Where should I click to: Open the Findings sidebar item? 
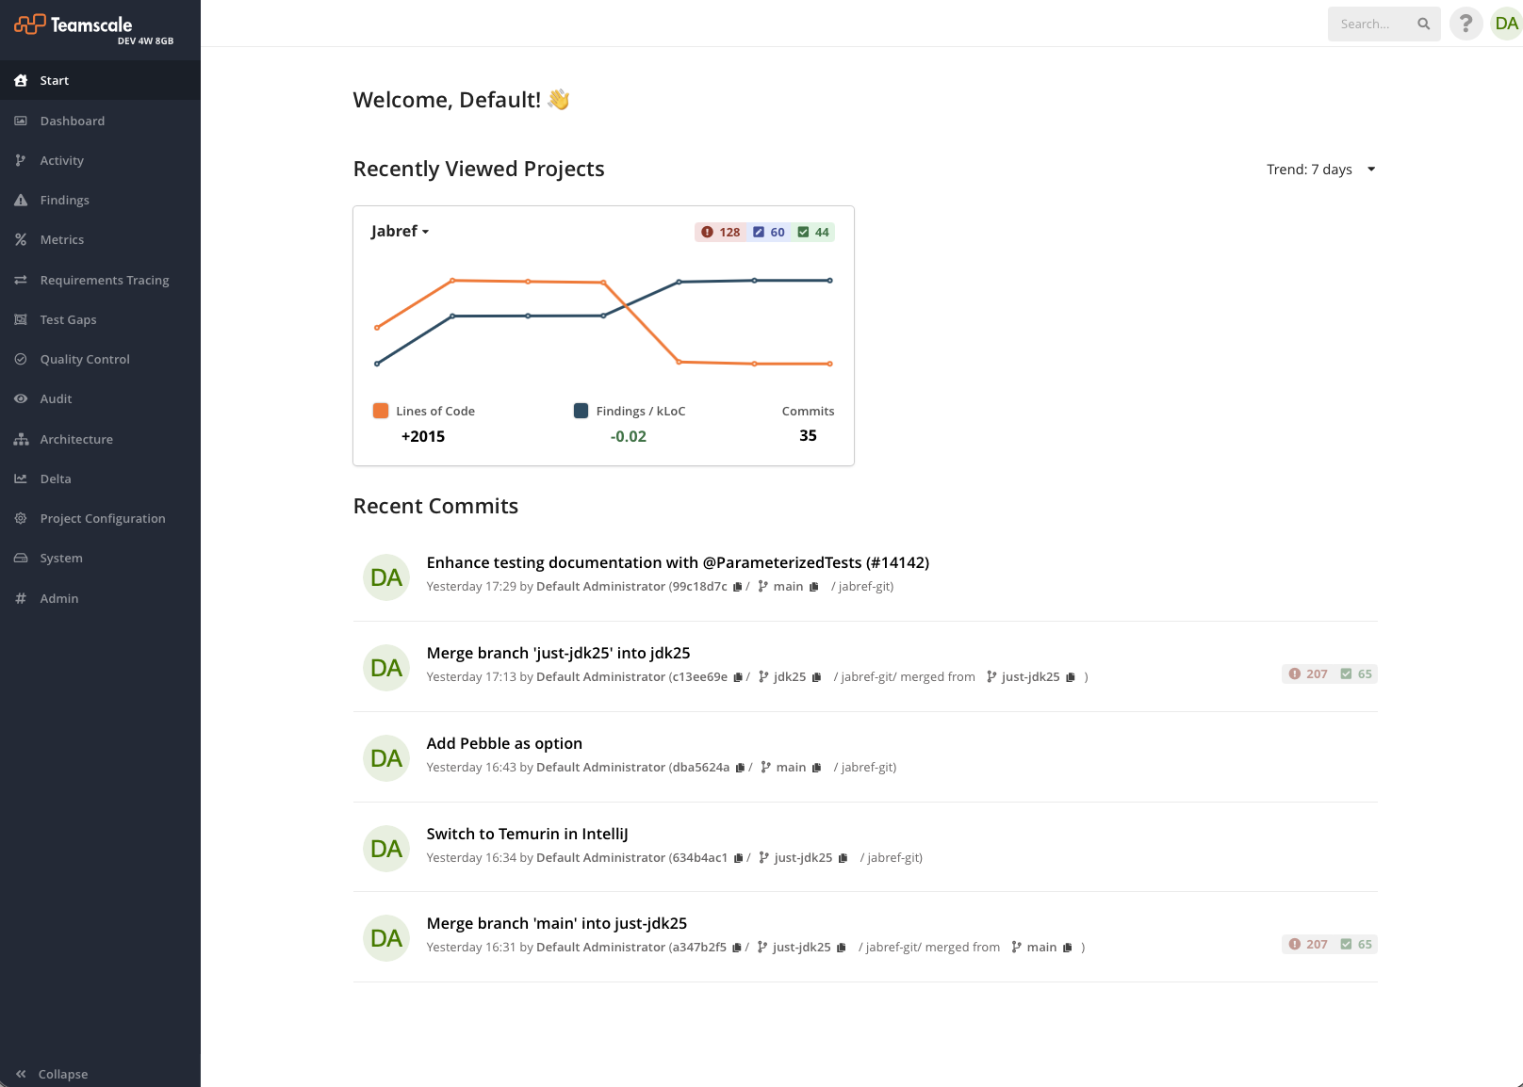click(x=64, y=201)
